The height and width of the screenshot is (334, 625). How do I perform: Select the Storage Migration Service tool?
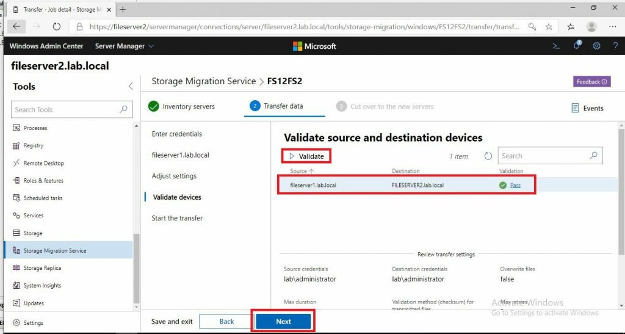(68, 250)
